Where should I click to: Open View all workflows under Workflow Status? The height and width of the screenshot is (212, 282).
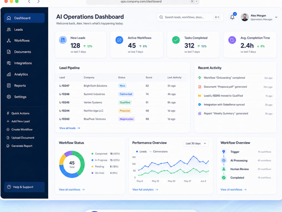(72, 189)
